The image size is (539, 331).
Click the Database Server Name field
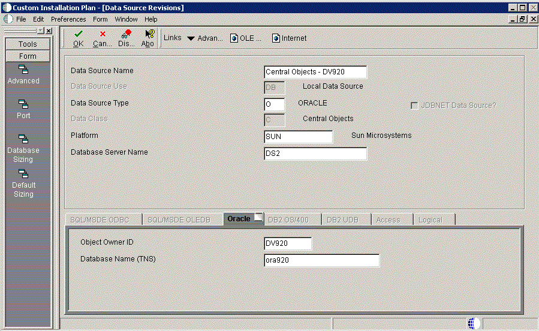coord(315,154)
